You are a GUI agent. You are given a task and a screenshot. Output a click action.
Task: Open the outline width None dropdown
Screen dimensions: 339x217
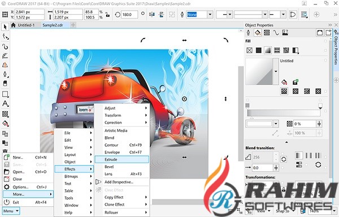click(x=210, y=15)
